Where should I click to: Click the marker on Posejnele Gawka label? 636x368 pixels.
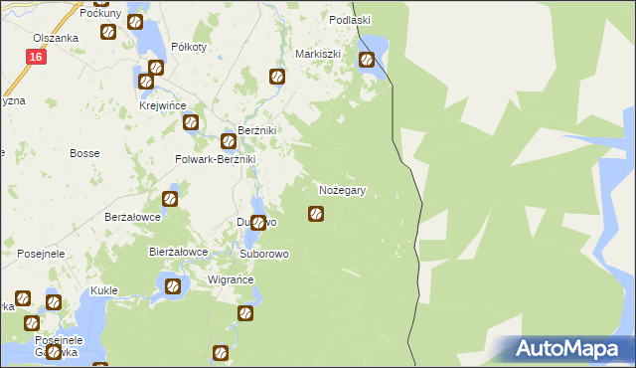pyautogui.click(x=54, y=352)
